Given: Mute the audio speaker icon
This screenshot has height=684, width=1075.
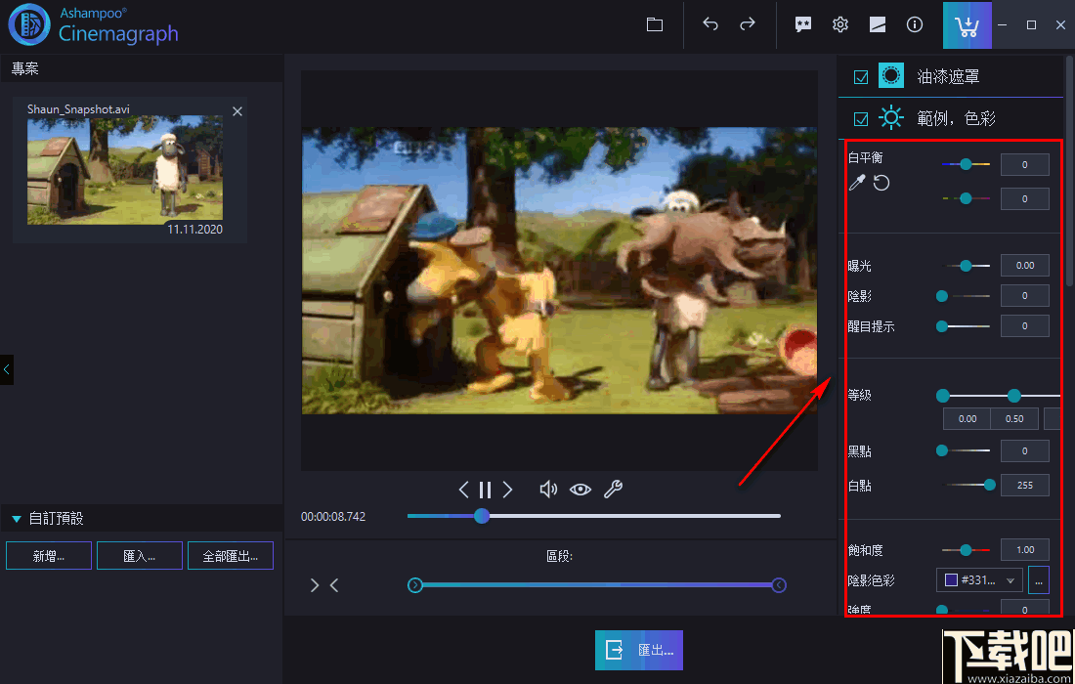Looking at the screenshot, I should (x=548, y=490).
